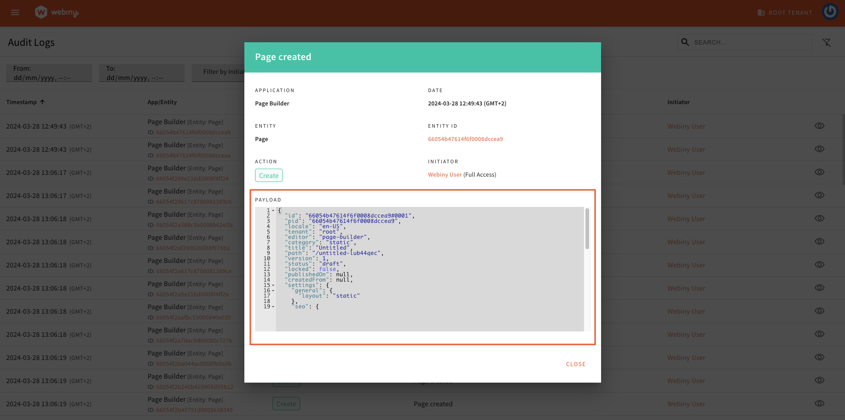Open the hamburger navigation menu
The width and height of the screenshot is (845, 420).
tap(15, 12)
